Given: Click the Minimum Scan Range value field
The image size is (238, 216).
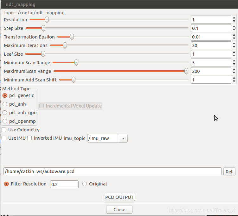Looking at the screenshot, I should pyautogui.click(x=211, y=63).
